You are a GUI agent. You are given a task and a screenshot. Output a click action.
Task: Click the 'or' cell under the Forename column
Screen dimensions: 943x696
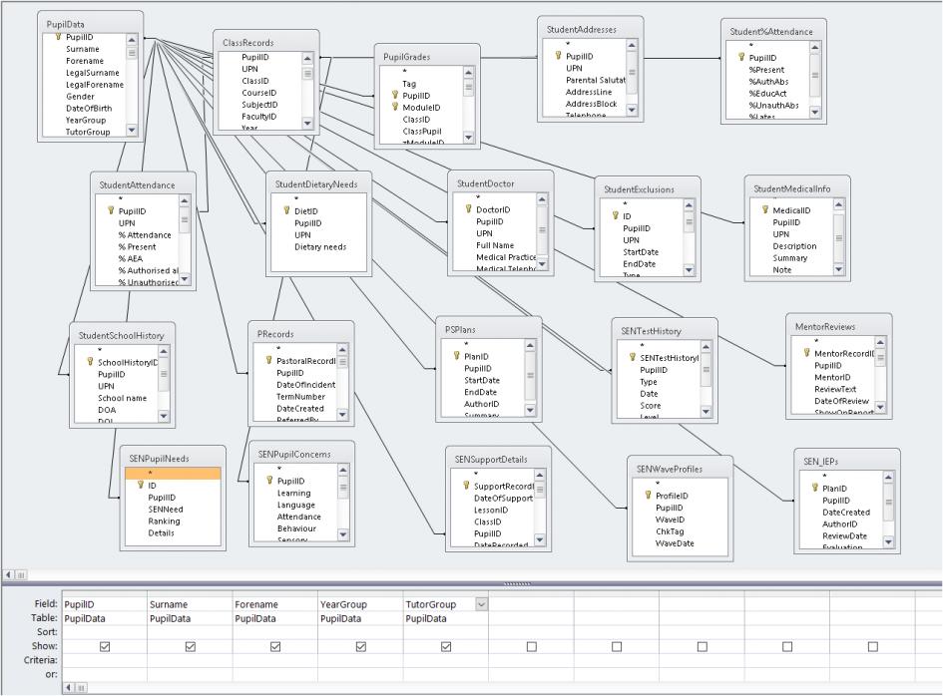275,674
